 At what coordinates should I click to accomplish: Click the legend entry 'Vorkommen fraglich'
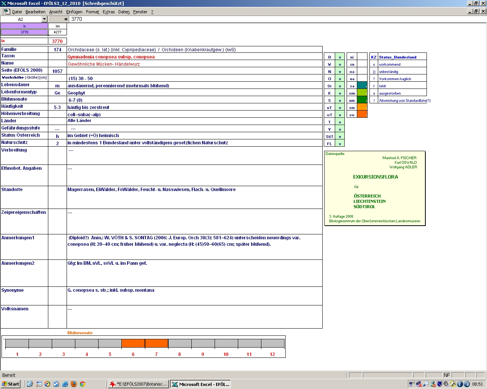[395, 79]
